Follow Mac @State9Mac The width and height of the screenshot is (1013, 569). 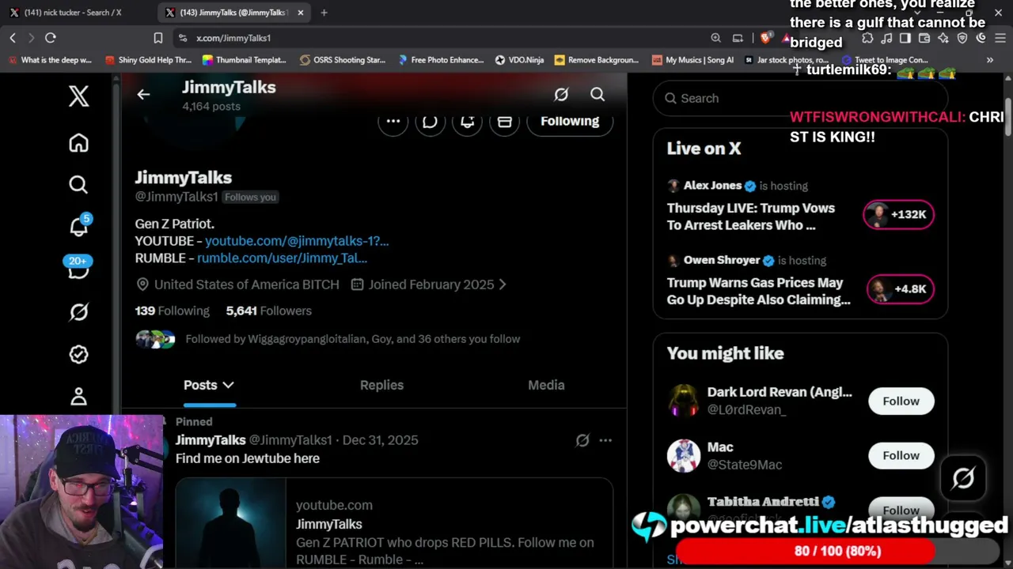pos(901,456)
